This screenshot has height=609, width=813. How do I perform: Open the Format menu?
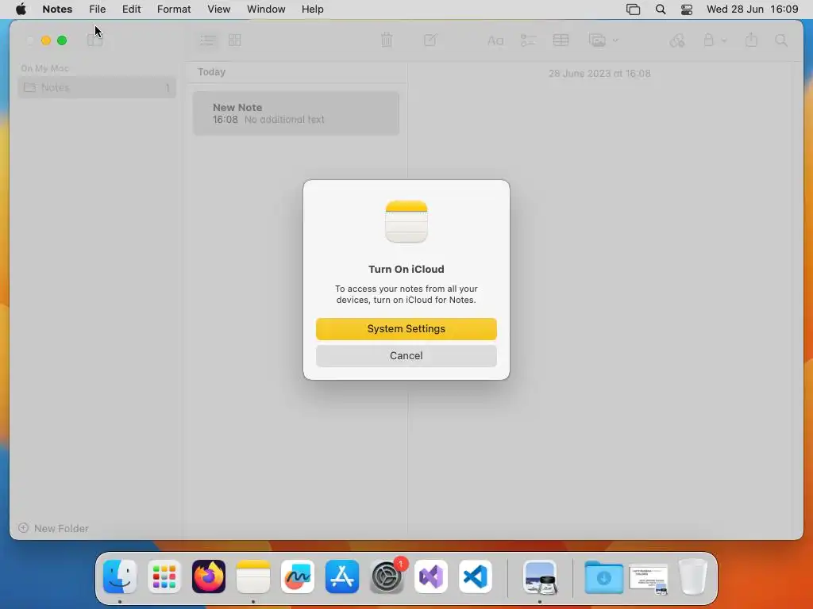[x=174, y=10]
